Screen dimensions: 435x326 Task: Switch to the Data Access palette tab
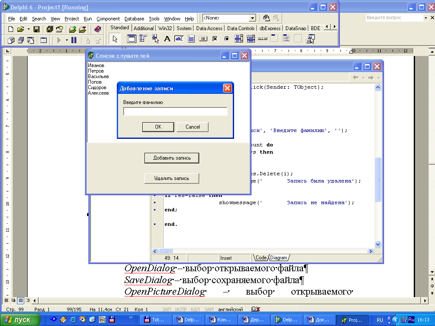coord(209,28)
